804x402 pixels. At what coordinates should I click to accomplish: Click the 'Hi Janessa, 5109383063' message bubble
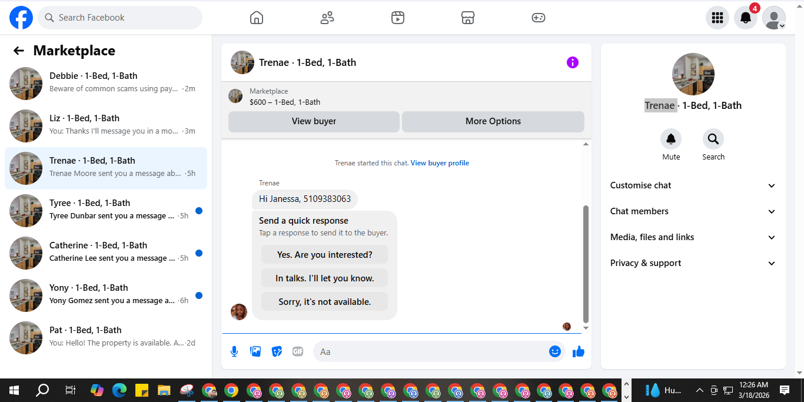click(x=305, y=199)
